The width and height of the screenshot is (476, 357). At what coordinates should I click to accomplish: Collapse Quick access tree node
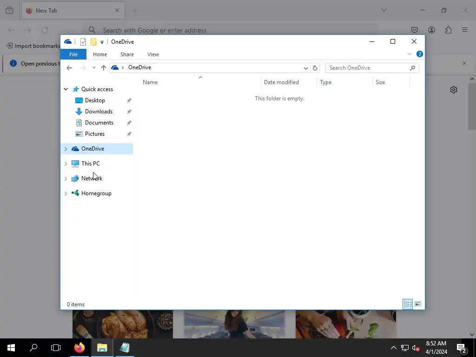[66, 89]
